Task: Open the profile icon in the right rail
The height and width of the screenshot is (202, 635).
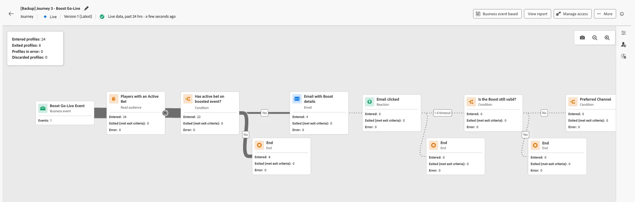Action: point(623,45)
